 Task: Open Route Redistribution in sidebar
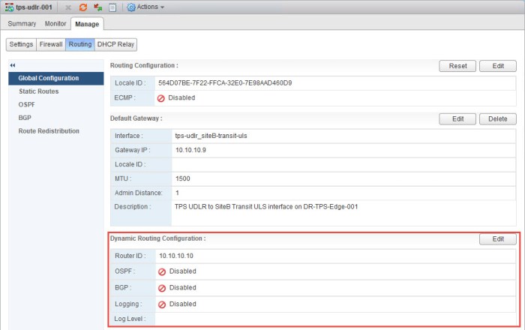click(49, 131)
